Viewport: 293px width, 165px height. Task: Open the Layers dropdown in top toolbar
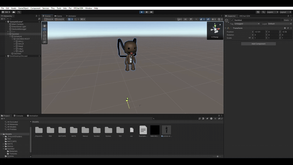tap(272, 12)
